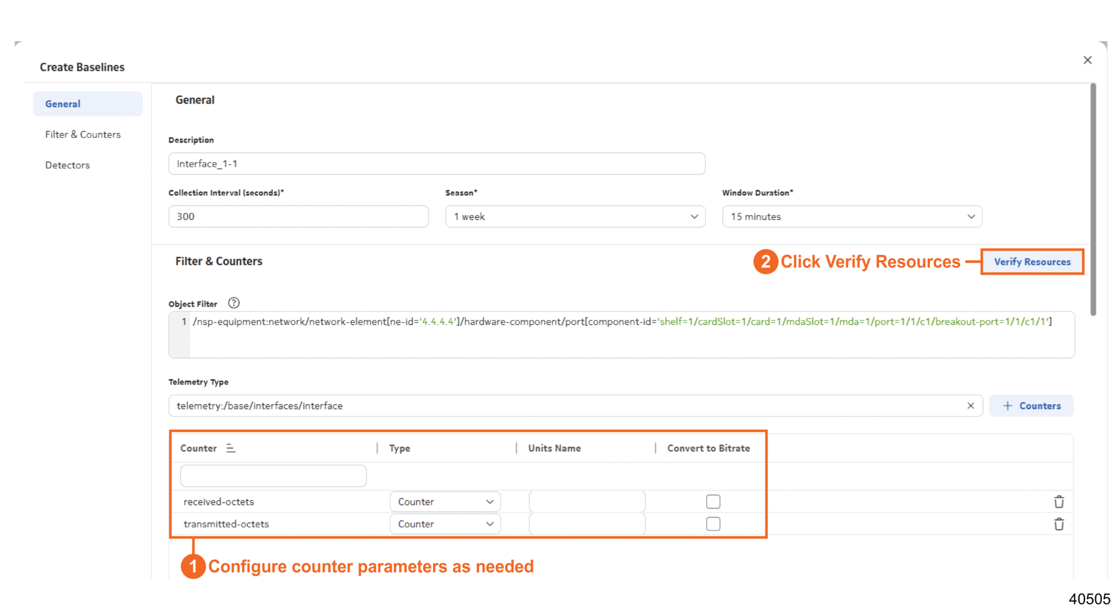Enable Convert to Bitrate for received-octets
This screenshot has width=1114, height=612.
(x=713, y=502)
